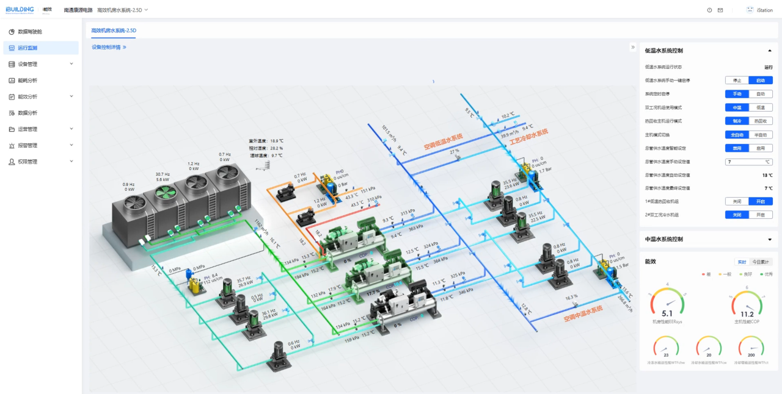
Task: Switch 主机模式切换 to 半自动
Action: (761, 134)
